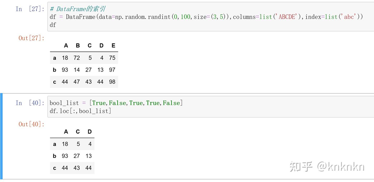Place cursor in the DataFrame constructor code line
Viewport: 374px width, 182px height.
pos(206,17)
